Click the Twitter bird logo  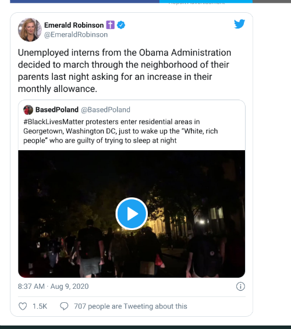coord(239,24)
